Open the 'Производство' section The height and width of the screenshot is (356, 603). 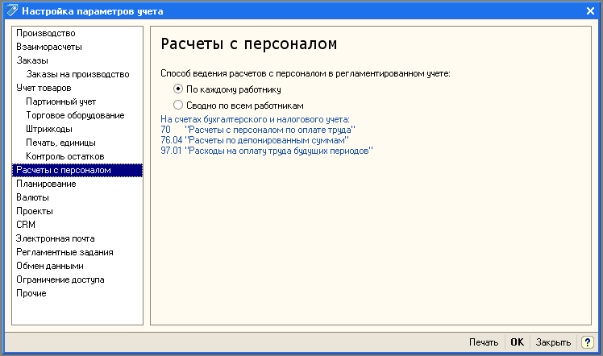(x=46, y=33)
